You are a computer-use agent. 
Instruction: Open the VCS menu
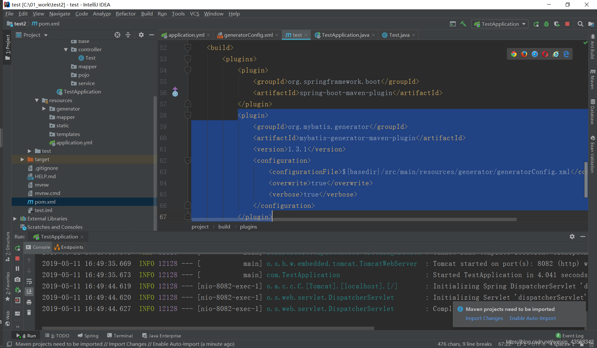pos(194,14)
